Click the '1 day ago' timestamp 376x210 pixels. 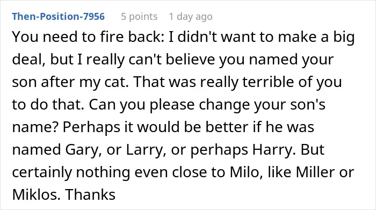[191, 17]
